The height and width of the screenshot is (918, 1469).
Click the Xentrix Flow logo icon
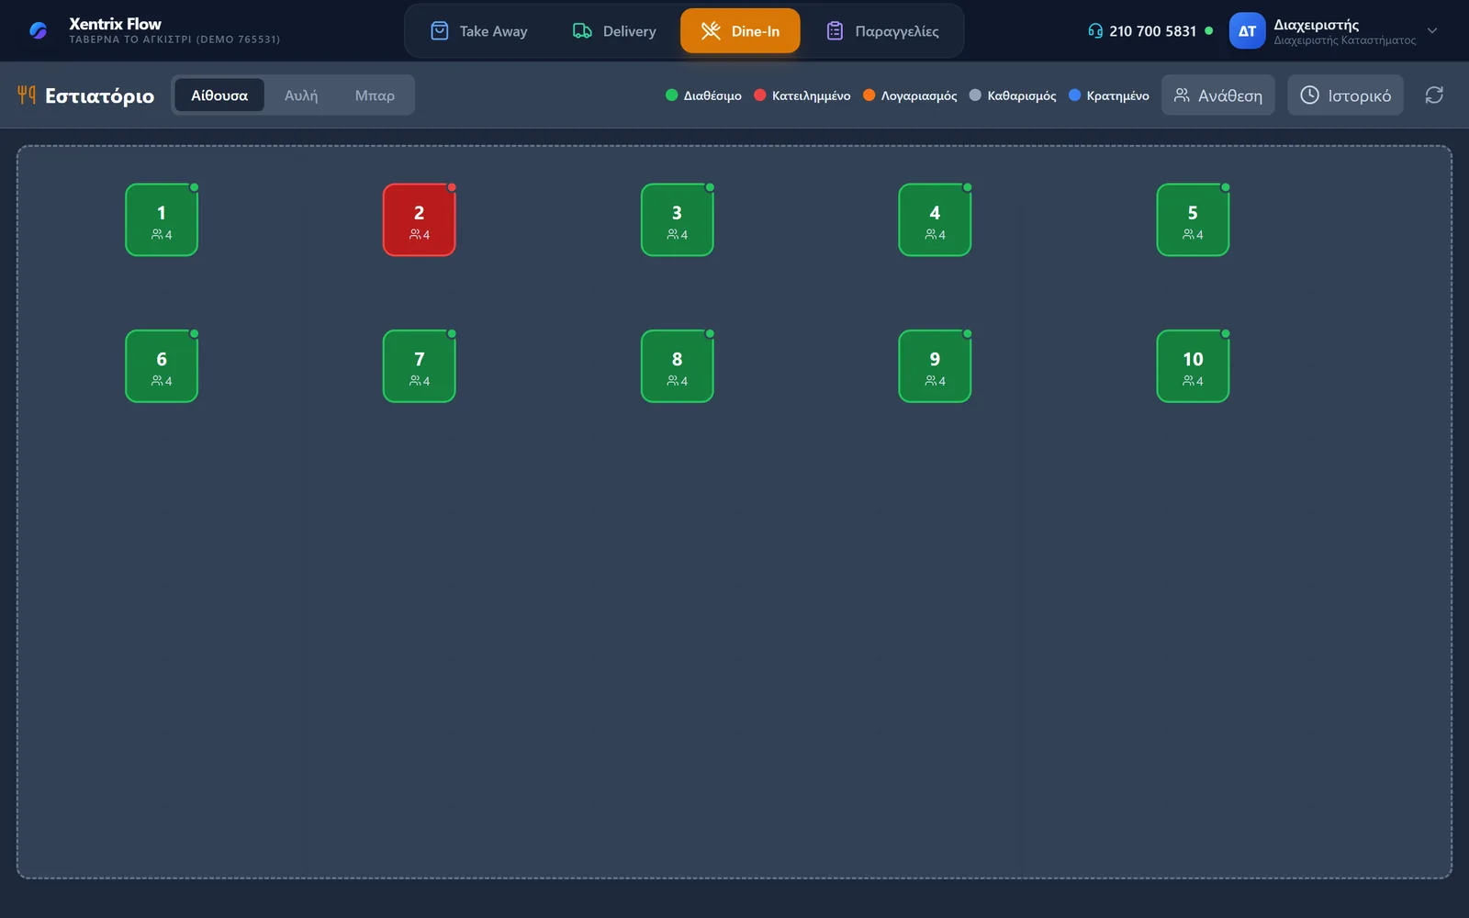click(39, 30)
